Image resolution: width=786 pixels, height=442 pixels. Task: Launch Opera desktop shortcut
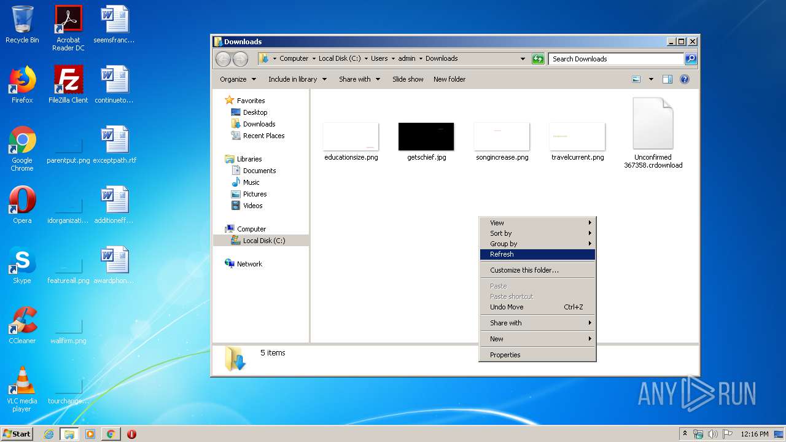pyautogui.click(x=22, y=205)
